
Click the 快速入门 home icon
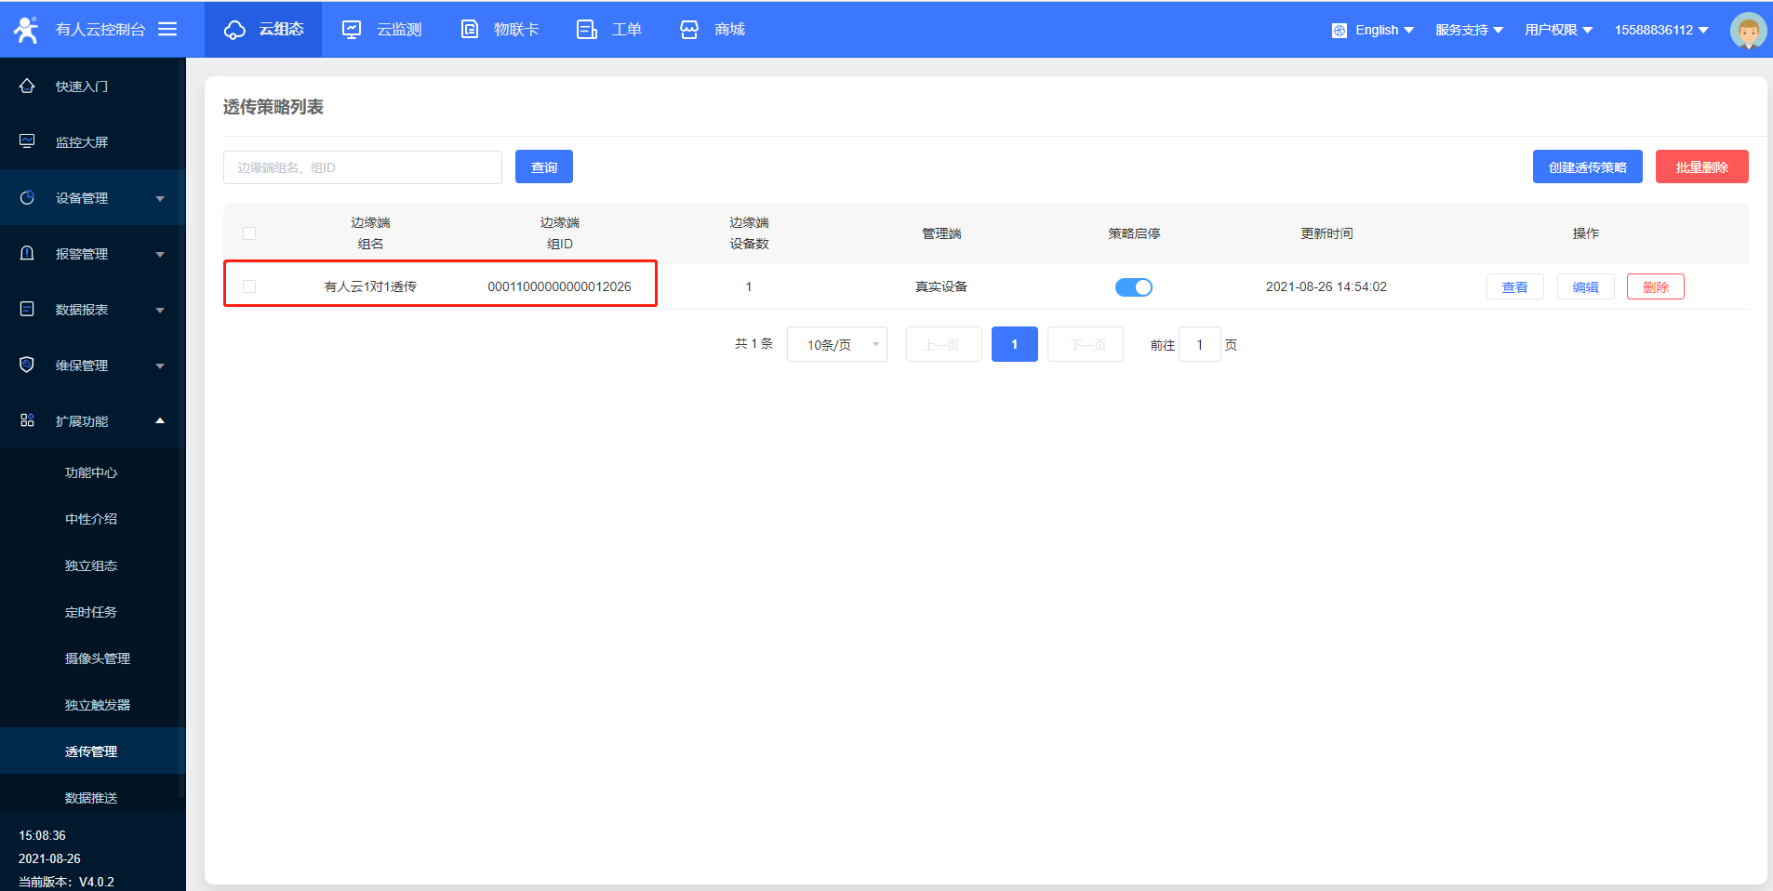[27, 86]
